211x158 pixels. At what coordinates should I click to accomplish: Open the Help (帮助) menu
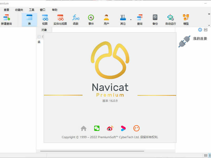point(55,10)
